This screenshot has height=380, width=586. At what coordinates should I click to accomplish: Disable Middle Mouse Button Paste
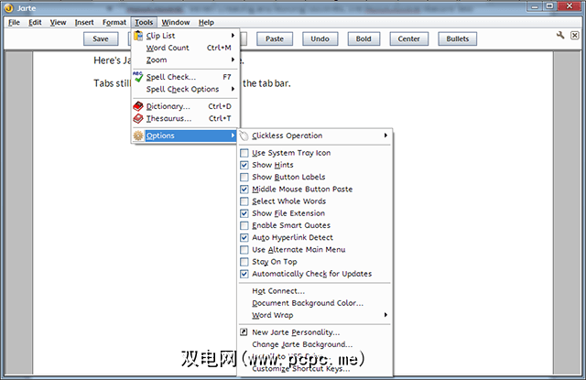244,189
